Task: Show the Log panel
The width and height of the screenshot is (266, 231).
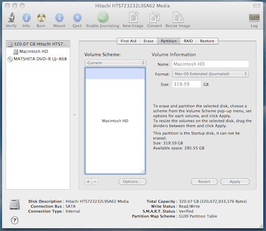Action: coord(254,18)
